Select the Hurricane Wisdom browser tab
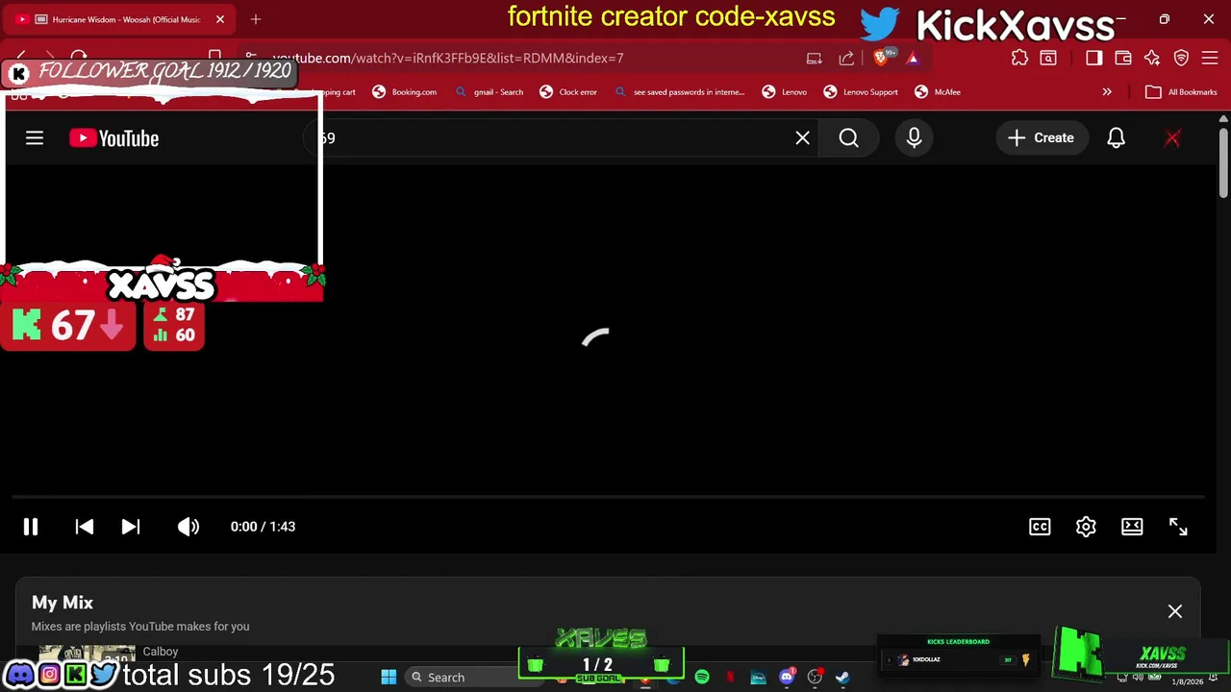The image size is (1231, 692). 120,19
